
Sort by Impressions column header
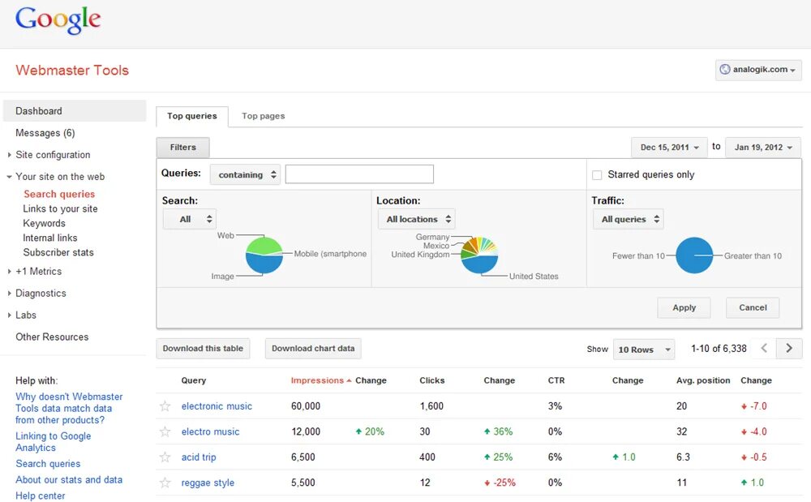pyautogui.click(x=317, y=380)
